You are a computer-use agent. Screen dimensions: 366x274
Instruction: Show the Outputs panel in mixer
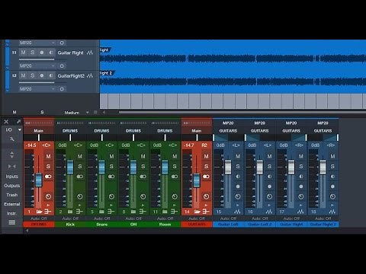click(x=11, y=186)
